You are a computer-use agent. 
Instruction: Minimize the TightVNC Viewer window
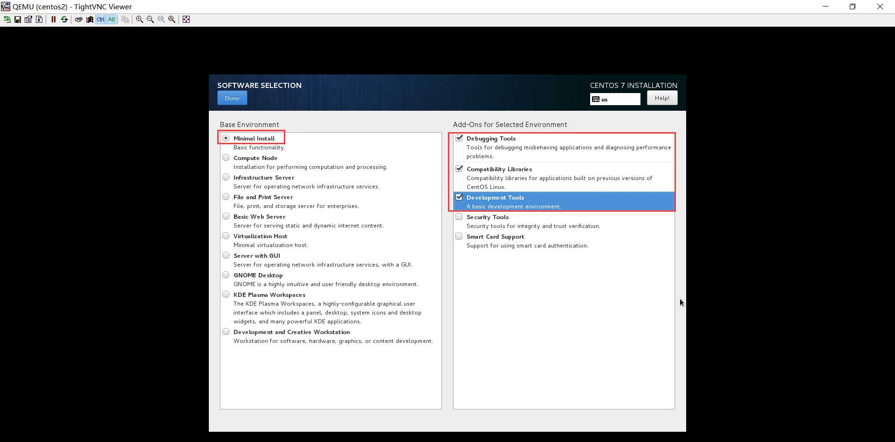click(826, 7)
